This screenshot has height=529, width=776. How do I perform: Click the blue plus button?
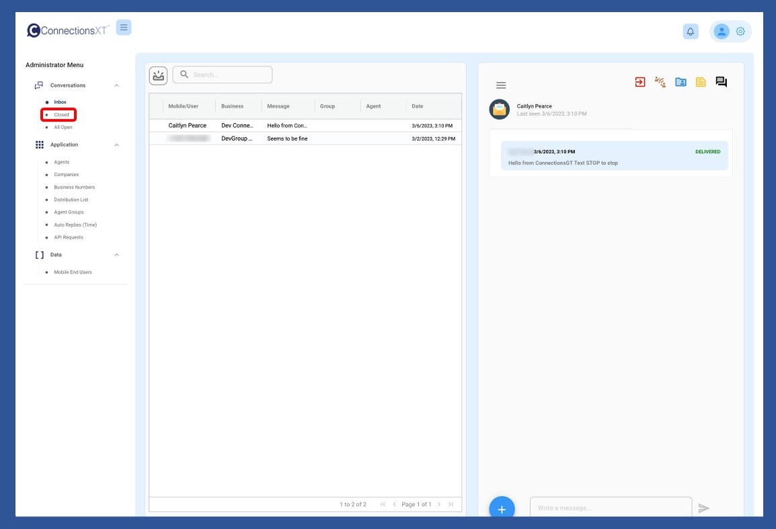coord(502,509)
